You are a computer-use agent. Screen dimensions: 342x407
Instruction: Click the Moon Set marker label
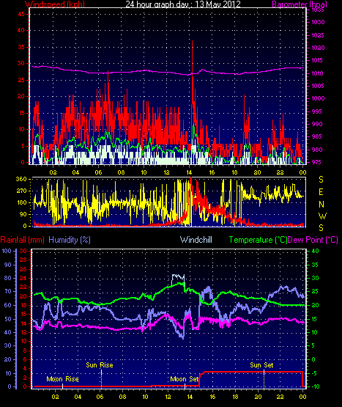click(x=185, y=379)
